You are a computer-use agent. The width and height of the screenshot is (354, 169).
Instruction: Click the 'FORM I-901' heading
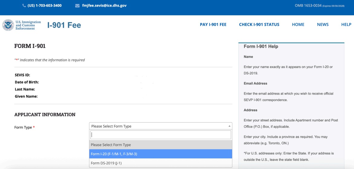tap(30, 46)
